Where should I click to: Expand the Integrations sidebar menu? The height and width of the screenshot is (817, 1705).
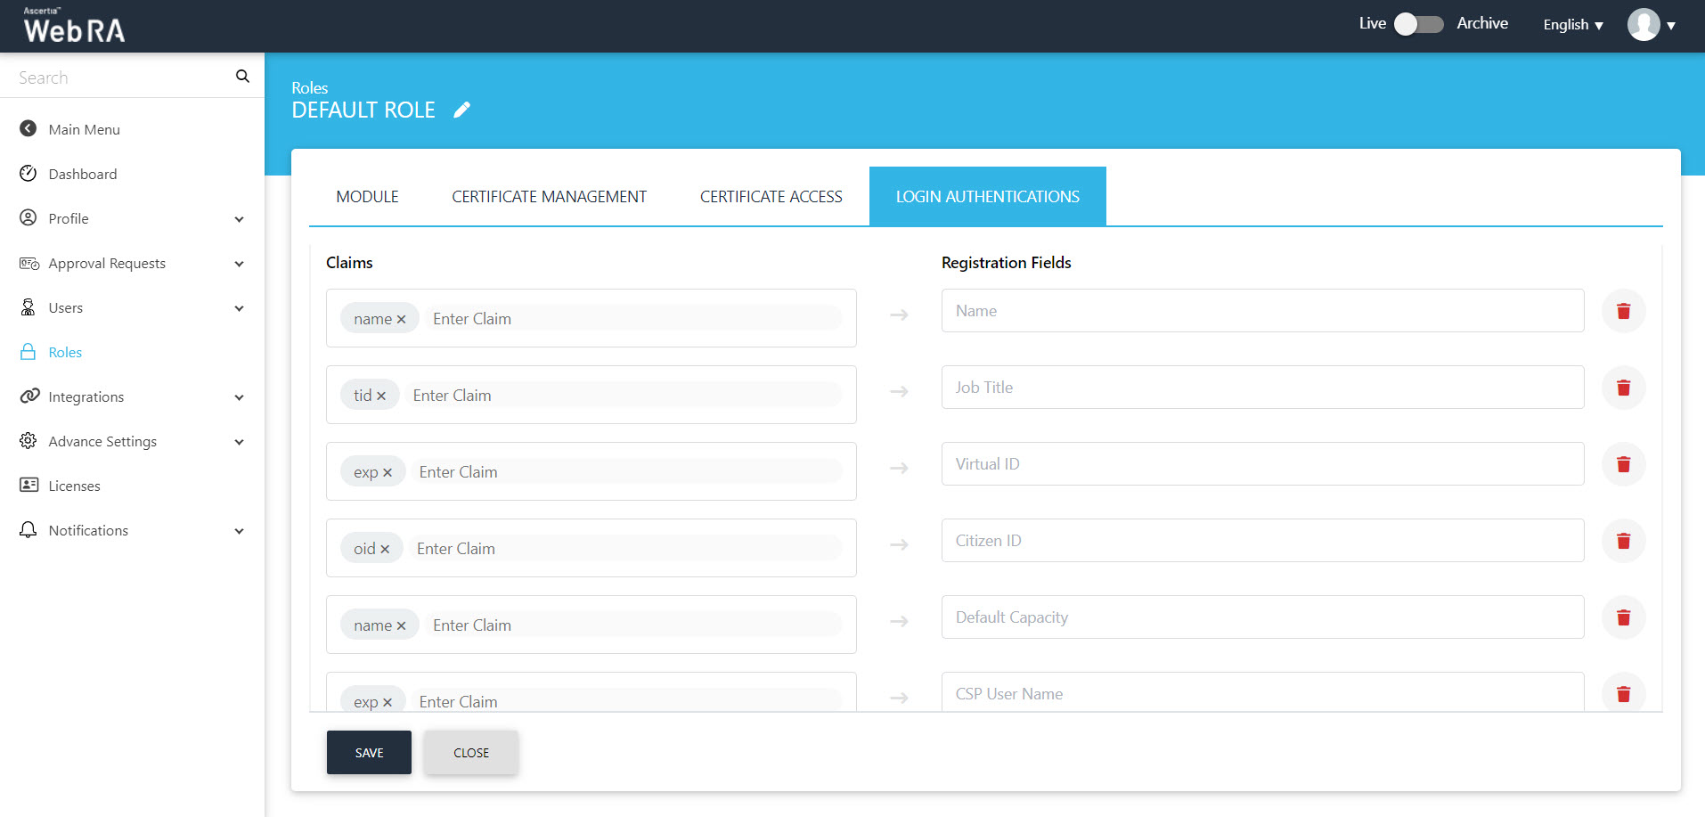pyautogui.click(x=239, y=397)
